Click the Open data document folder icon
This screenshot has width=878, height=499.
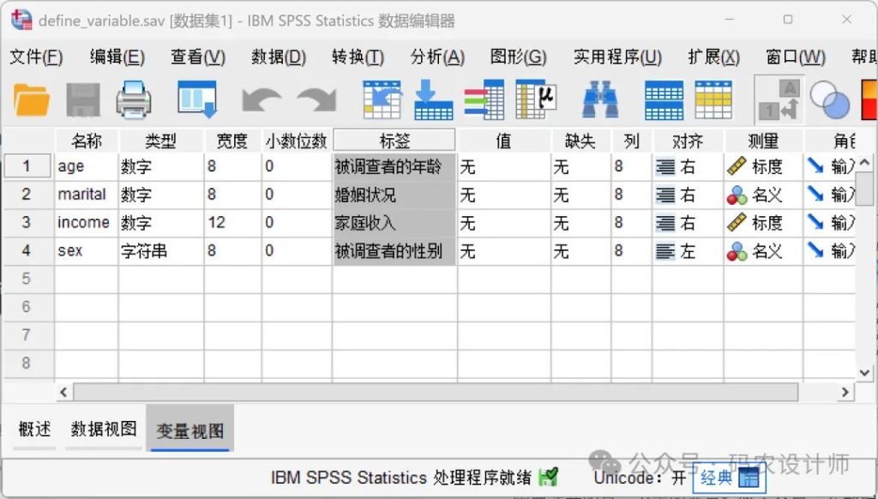(x=32, y=100)
